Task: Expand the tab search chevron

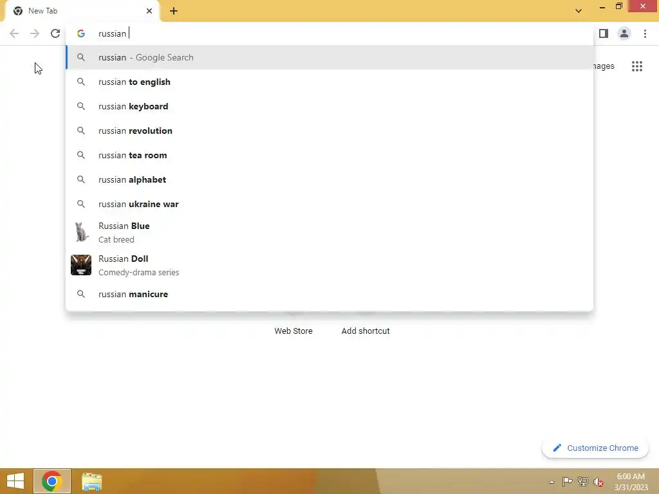Action: 579,11
